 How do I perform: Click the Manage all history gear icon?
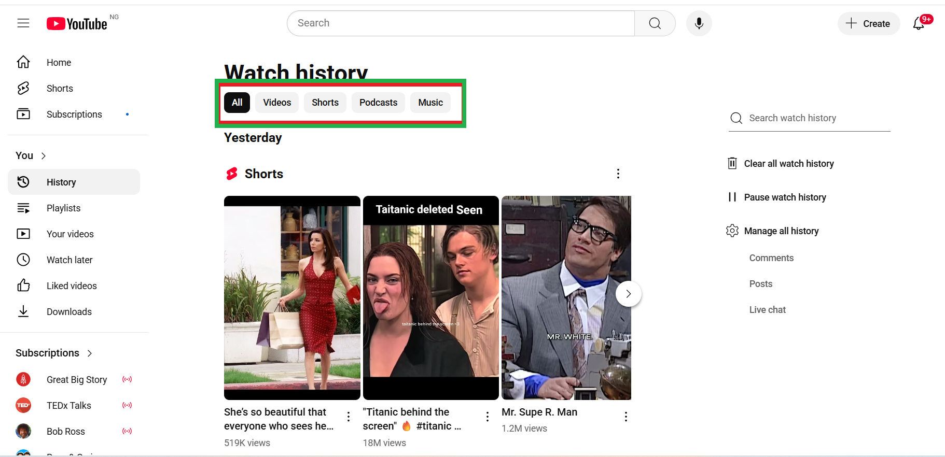(732, 231)
